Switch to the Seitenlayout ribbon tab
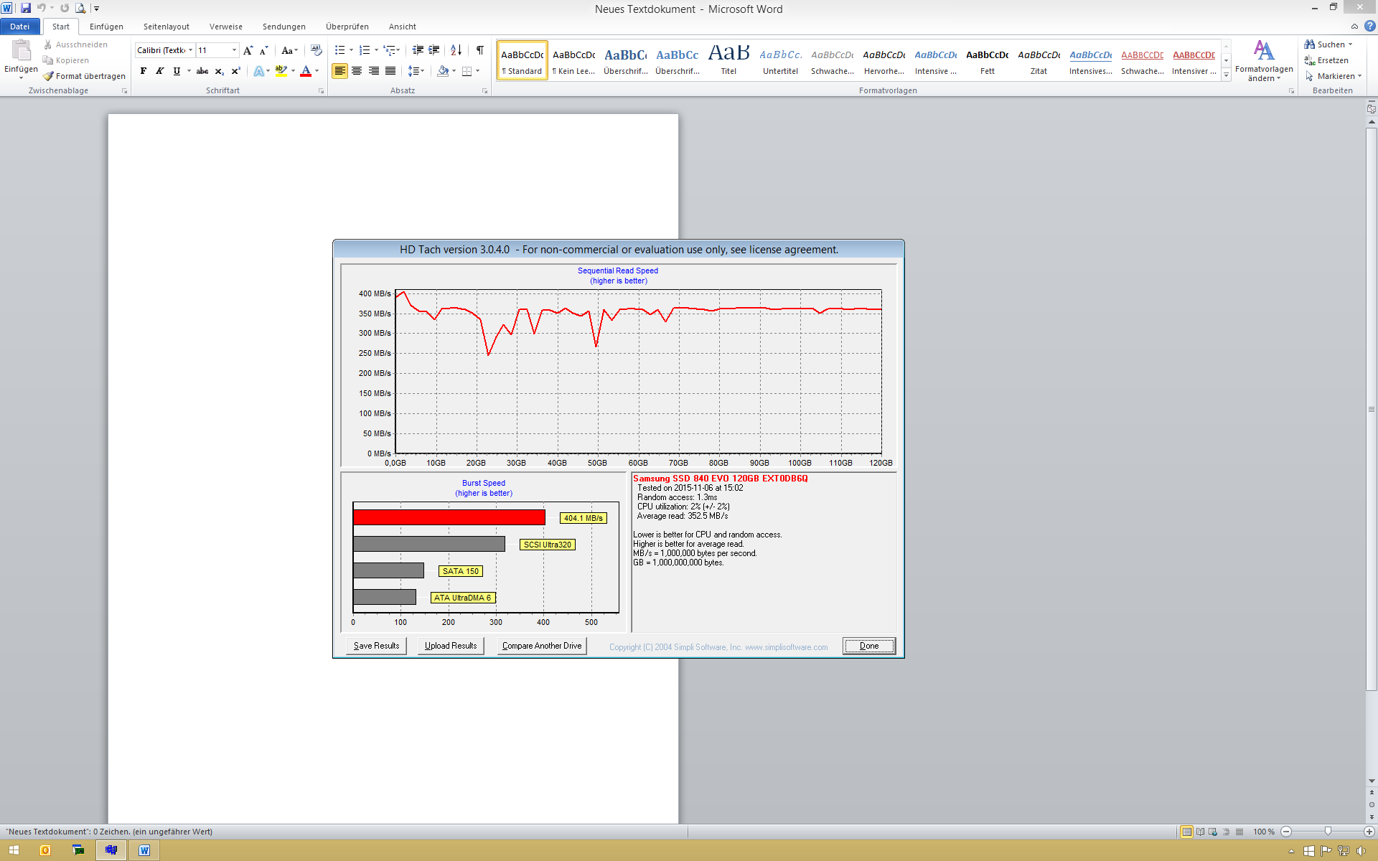Image resolution: width=1378 pixels, height=861 pixels. (x=166, y=27)
